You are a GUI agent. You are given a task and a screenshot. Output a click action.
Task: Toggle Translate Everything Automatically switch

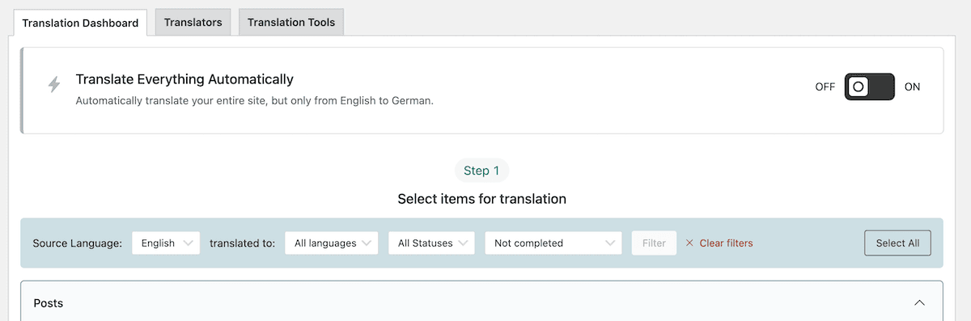point(870,87)
